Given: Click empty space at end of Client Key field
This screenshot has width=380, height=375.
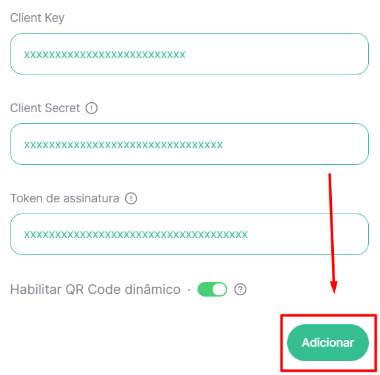Looking at the screenshot, I should (x=277, y=54).
